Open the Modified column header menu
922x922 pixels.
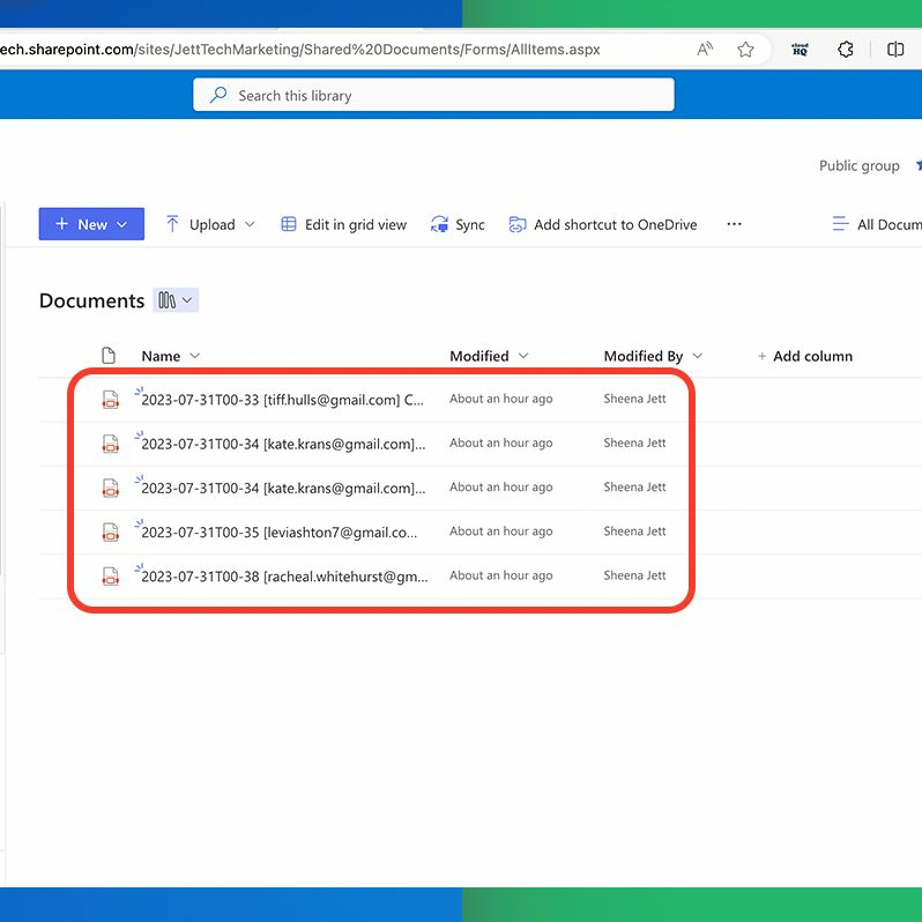pyautogui.click(x=479, y=356)
